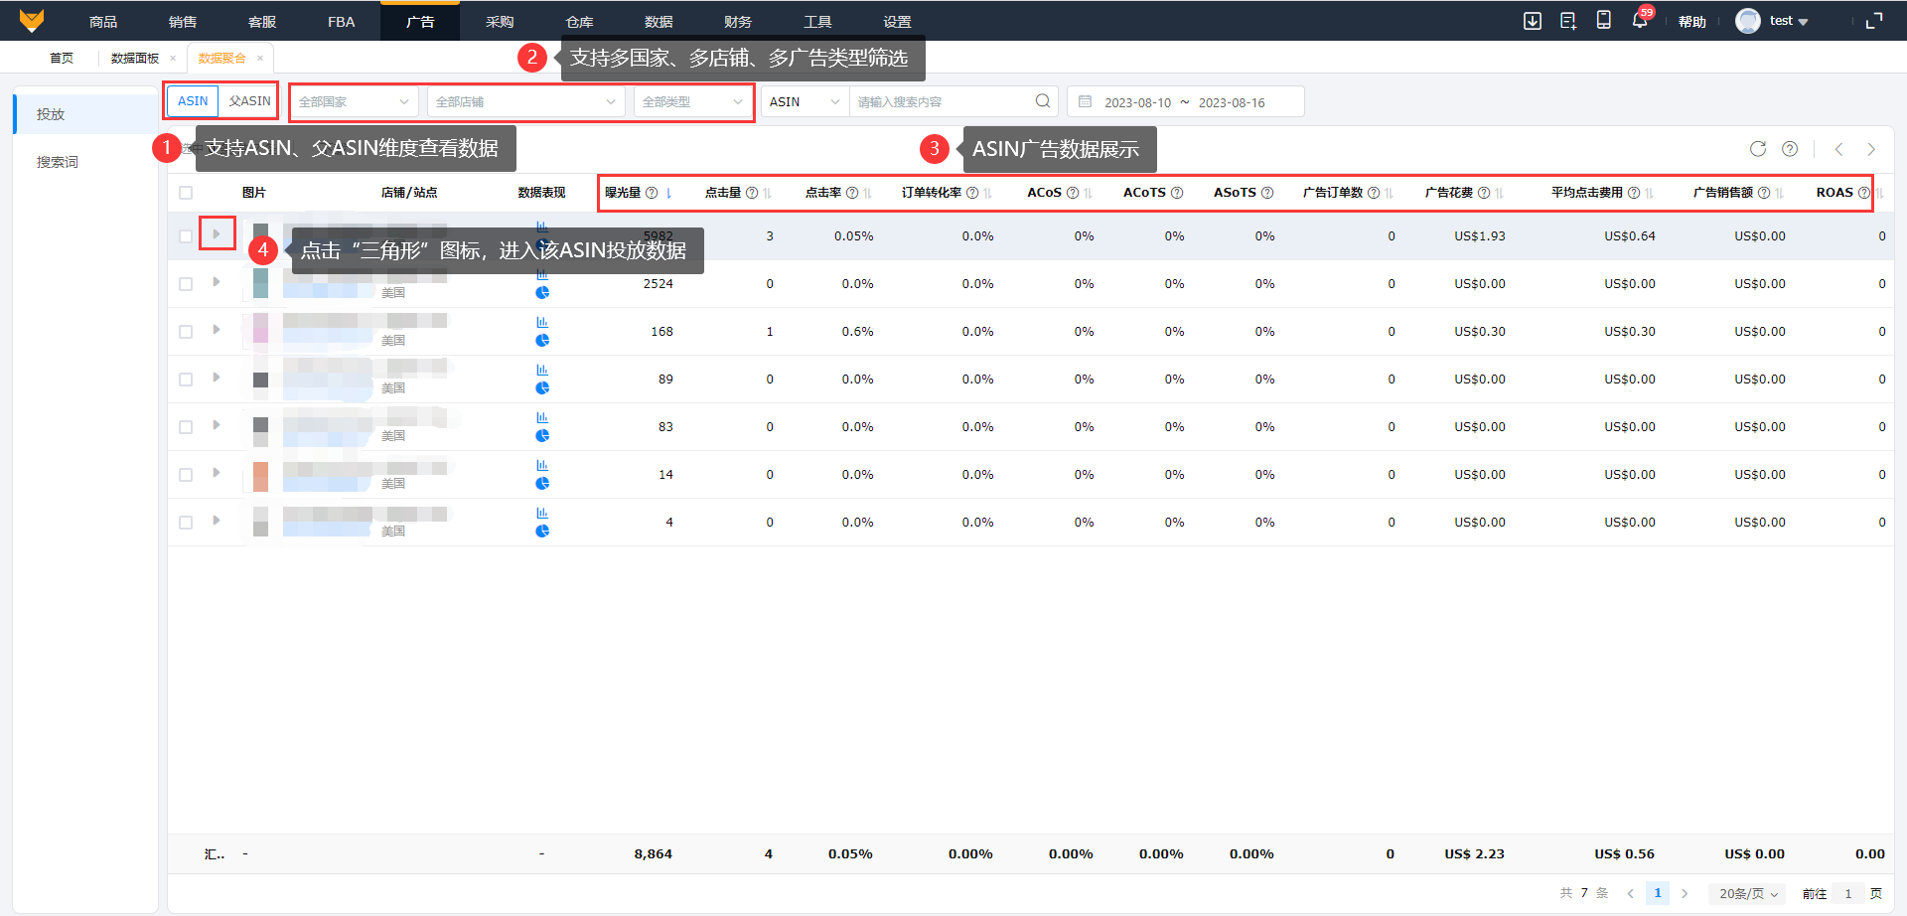Click the fullscreen expand icon

tap(1874, 21)
